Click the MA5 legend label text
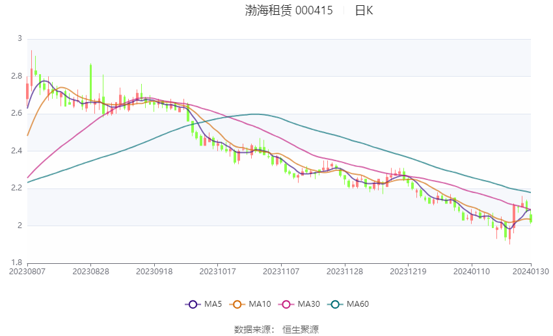Image resolution: width=553 pixels, height=336 pixels. (x=213, y=304)
